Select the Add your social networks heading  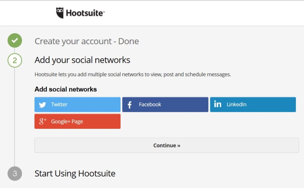(x=83, y=60)
